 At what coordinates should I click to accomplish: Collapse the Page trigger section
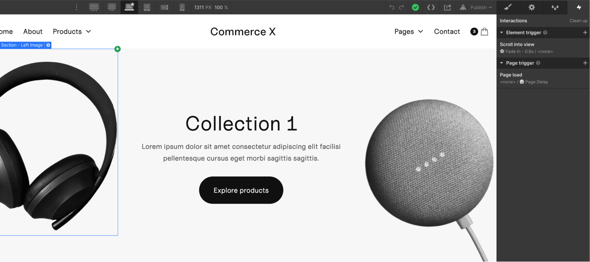(502, 63)
